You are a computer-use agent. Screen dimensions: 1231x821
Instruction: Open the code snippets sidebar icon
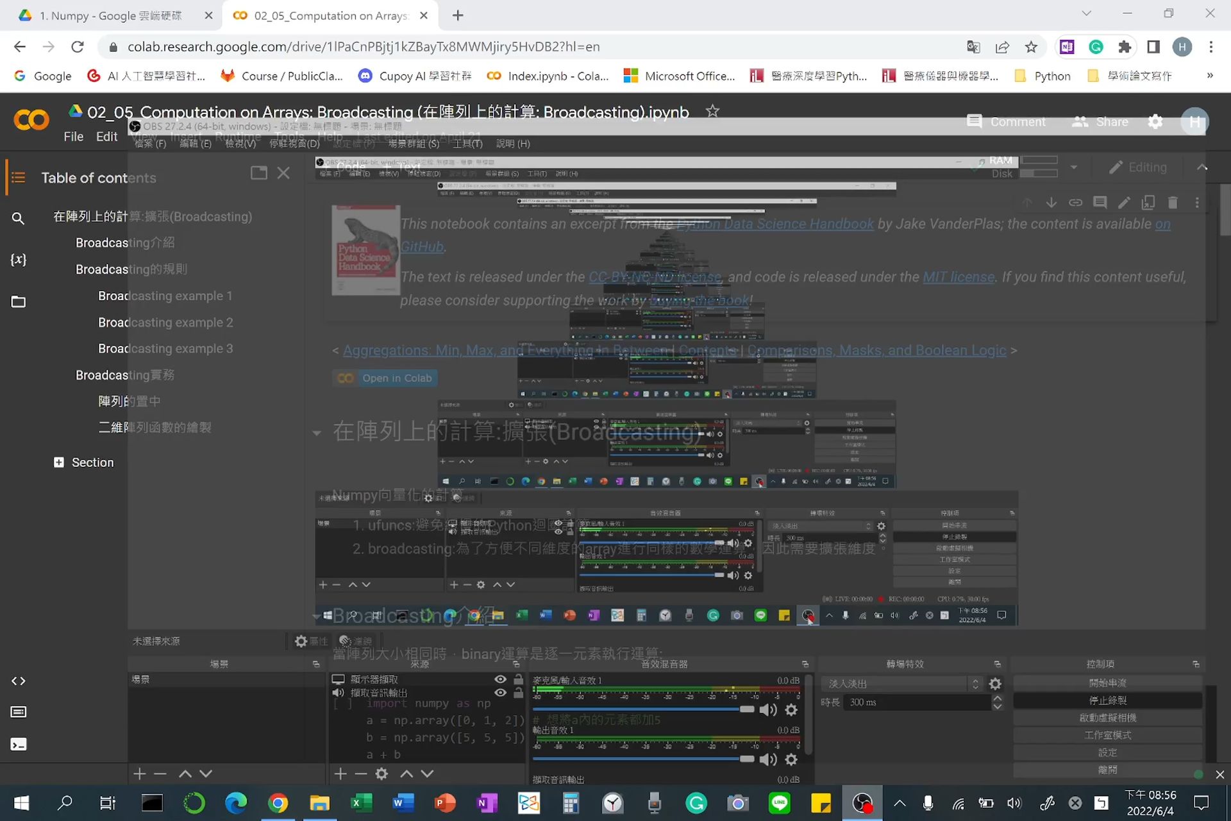coord(18,681)
